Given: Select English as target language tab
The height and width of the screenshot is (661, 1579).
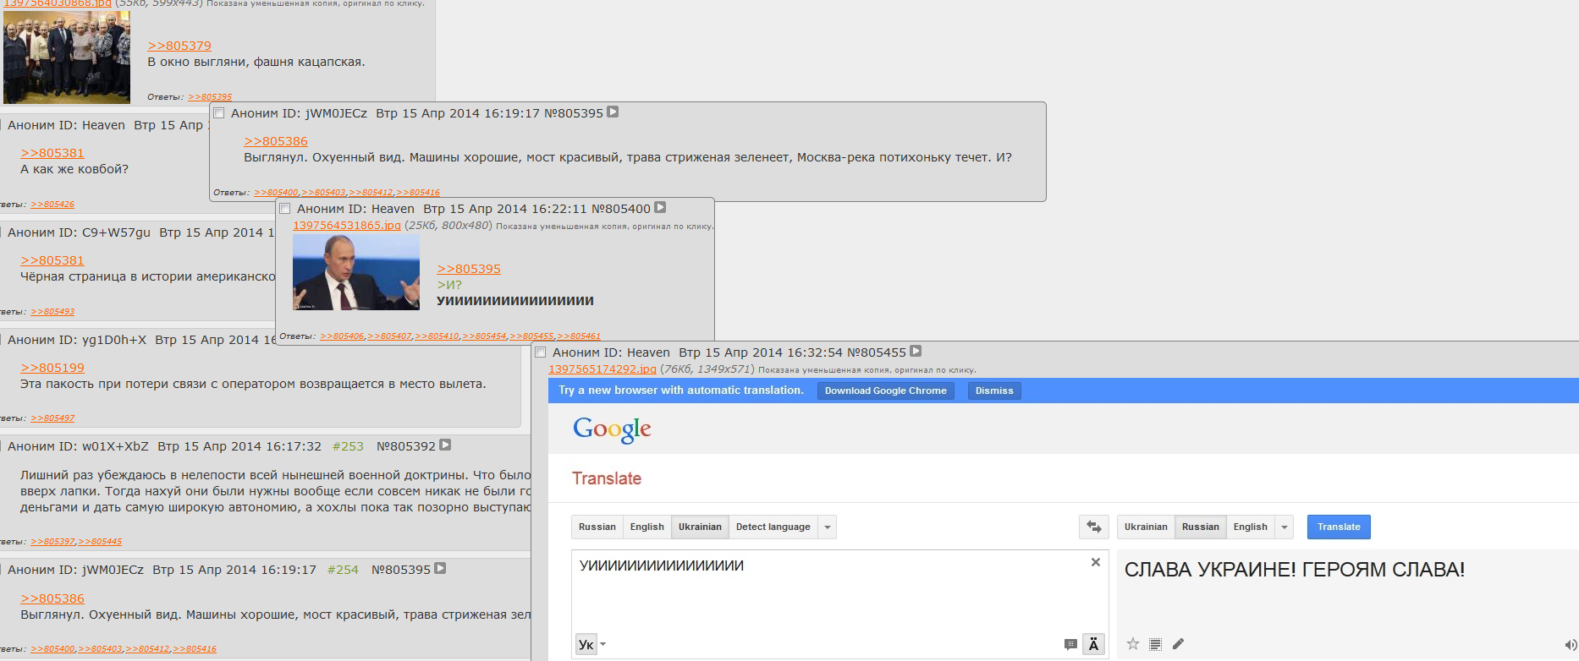Looking at the screenshot, I should 1250,527.
